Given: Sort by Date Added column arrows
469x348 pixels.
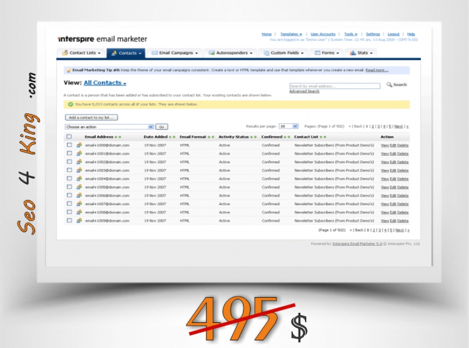Looking at the screenshot, I should pos(172,137).
